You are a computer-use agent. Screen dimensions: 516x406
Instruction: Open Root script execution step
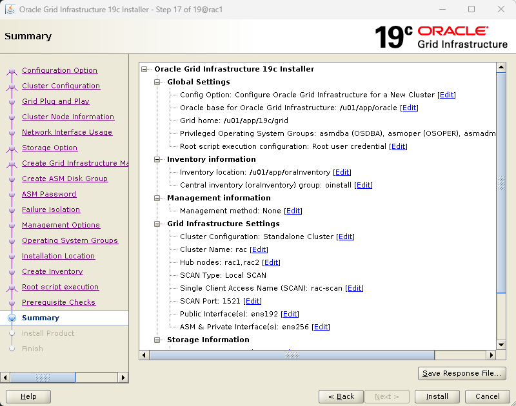pos(60,287)
